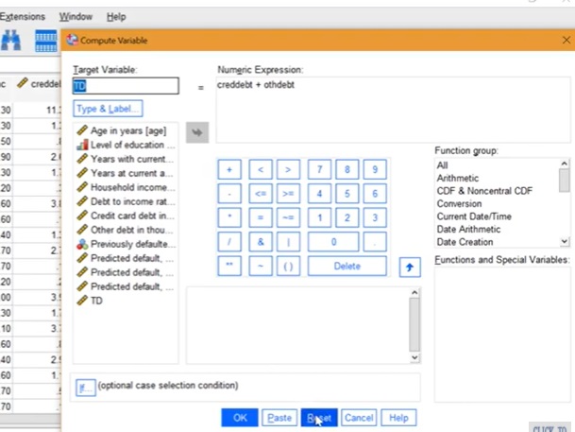Click the binoculars Find icon in toolbar
Image resolution: width=575 pixels, height=432 pixels.
click(10, 40)
